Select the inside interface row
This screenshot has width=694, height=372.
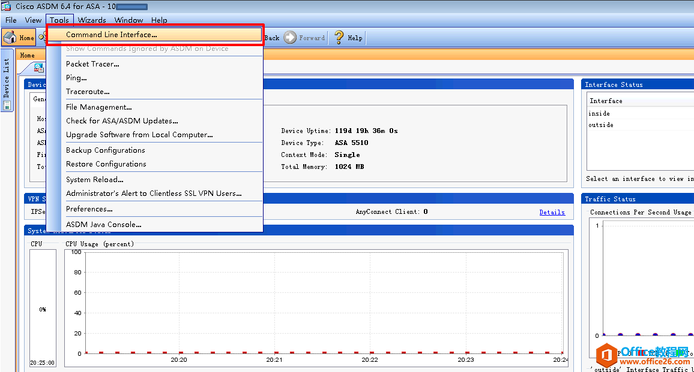[640, 113]
